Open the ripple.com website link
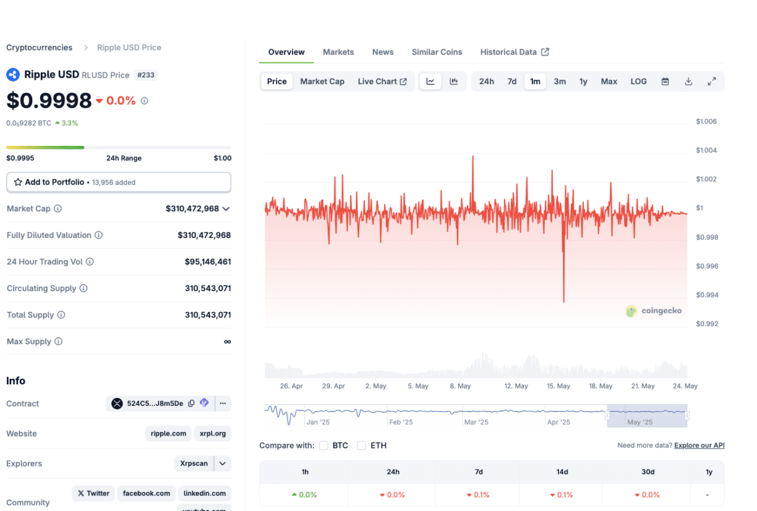Screen dimensions: 757x511 coord(168,434)
